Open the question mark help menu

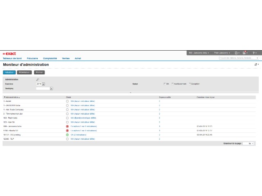point(255,53)
